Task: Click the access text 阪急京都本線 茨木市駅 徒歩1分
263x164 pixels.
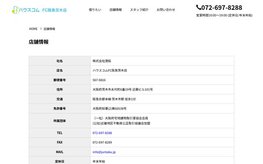Action: pyautogui.click(x=114, y=99)
